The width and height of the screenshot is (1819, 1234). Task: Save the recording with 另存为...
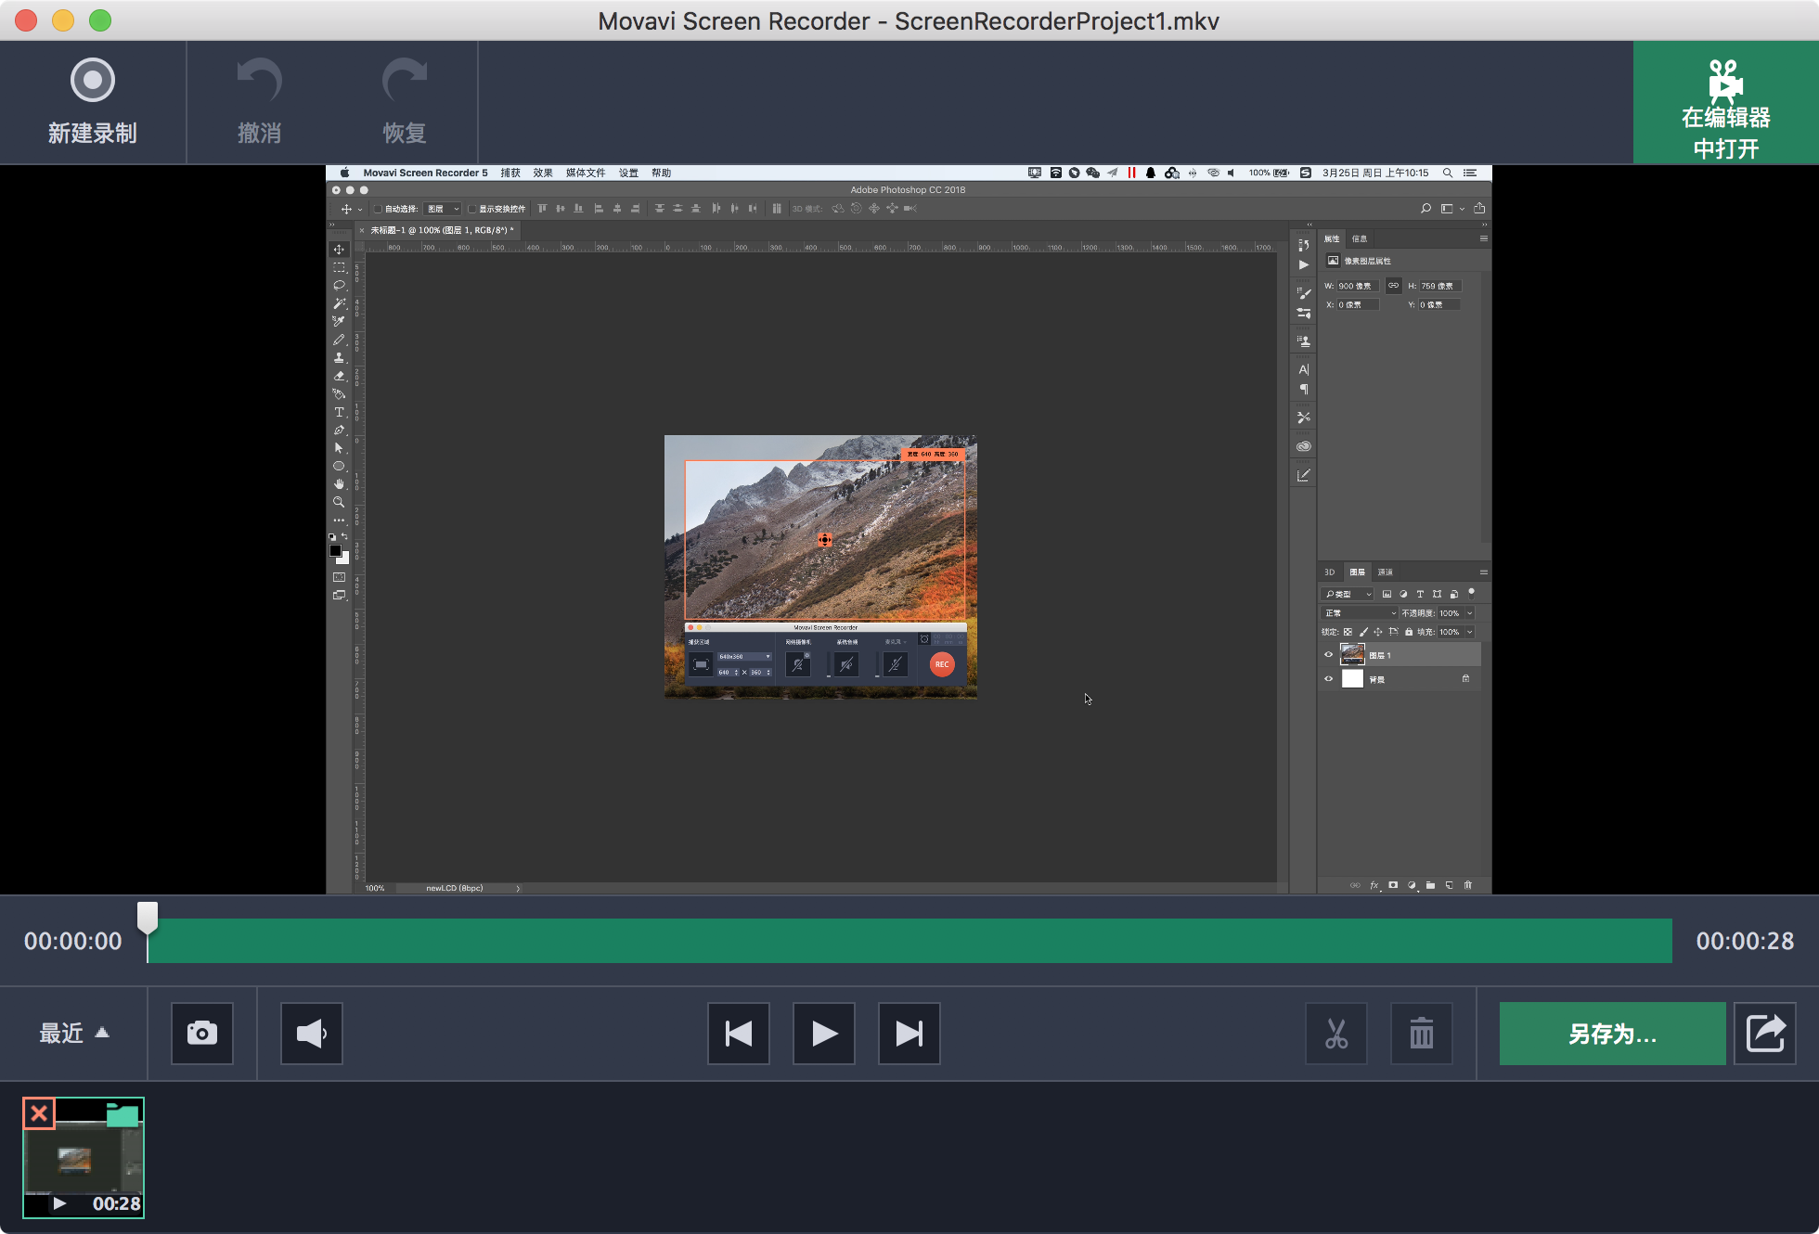click(x=1612, y=1033)
